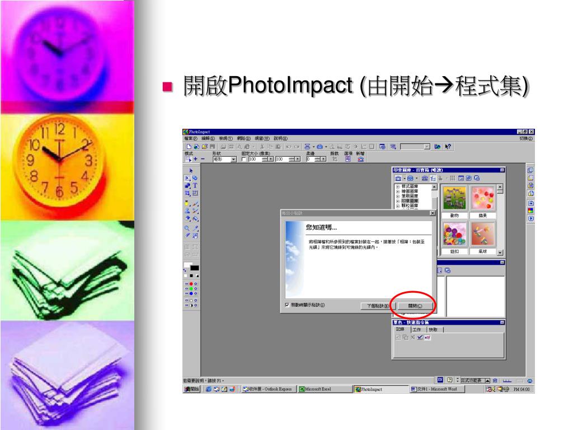Select the Eyedropper tool
The image size is (573, 430).
pyautogui.click(x=195, y=228)
